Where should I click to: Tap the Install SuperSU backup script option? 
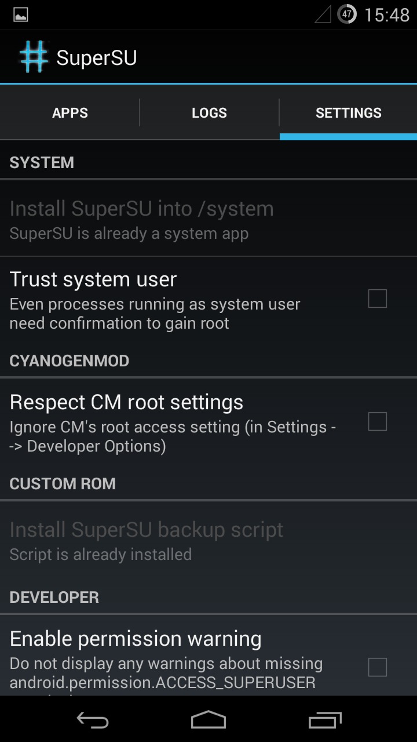point(209,540)
